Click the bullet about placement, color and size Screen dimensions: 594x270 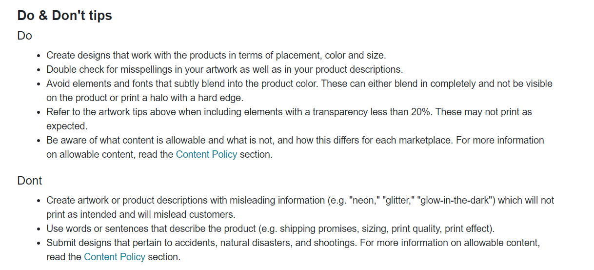(216, 55)
